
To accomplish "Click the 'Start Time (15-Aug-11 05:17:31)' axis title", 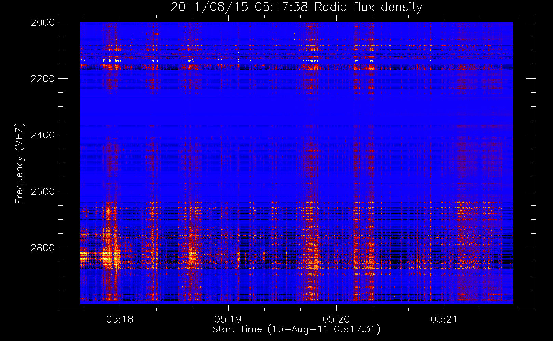I will coord(296,329).
